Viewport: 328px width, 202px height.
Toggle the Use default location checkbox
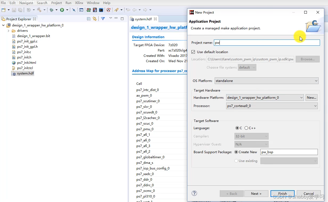point(193,52)
